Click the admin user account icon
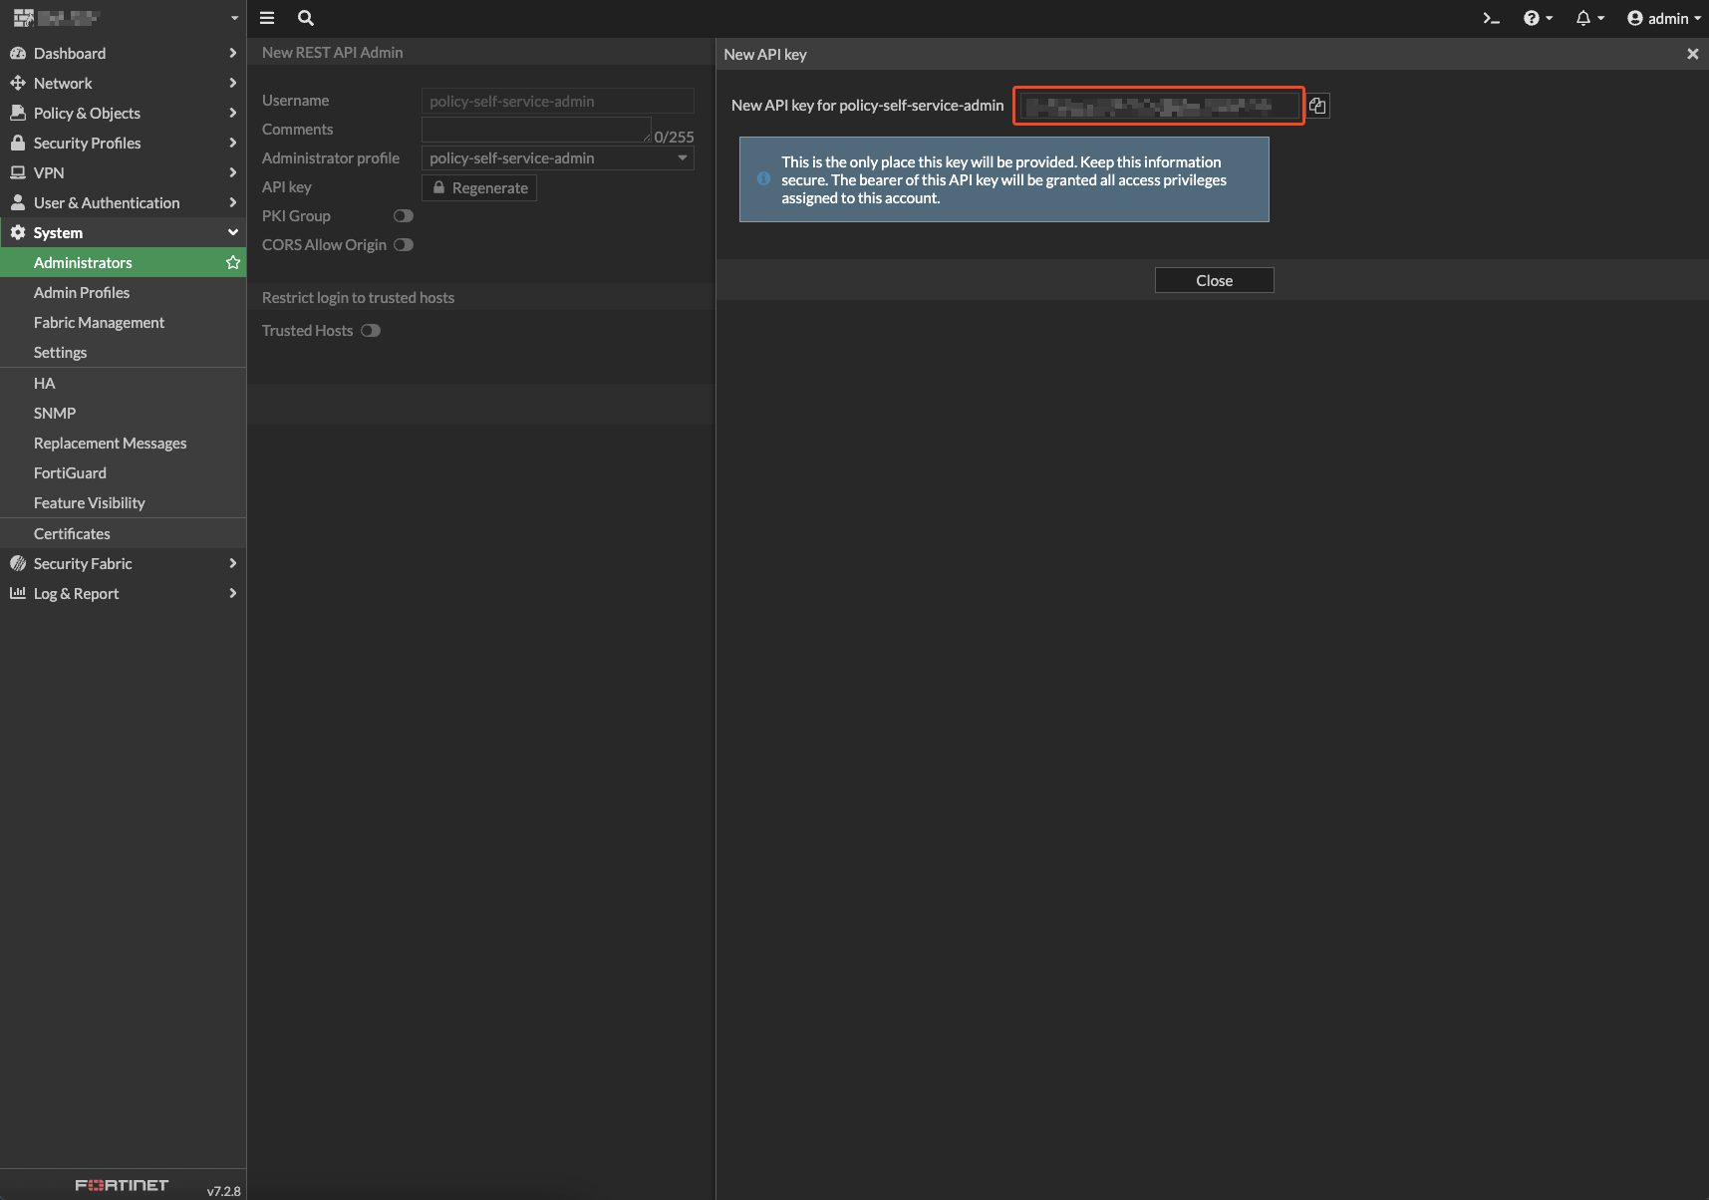This screenshot has height=1200, width=1709. tap(1634, 18)
